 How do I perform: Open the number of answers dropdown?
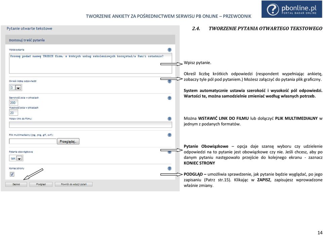(x=16, y=88)
